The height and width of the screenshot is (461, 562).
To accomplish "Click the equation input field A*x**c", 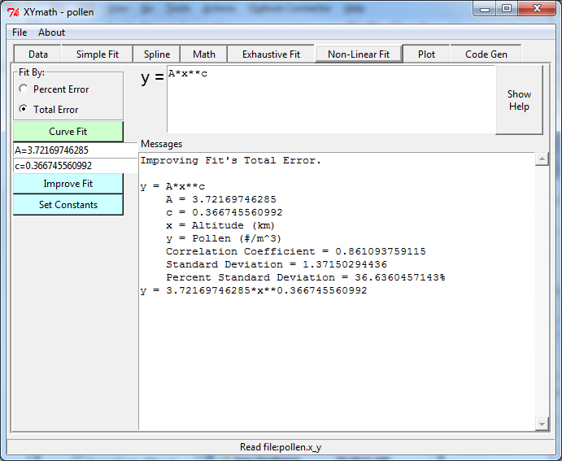I will pyautogui.click(x=329, y=98).
